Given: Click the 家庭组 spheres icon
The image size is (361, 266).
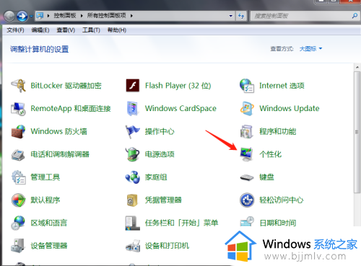Looking at the screenshot, I should [133, 177].
